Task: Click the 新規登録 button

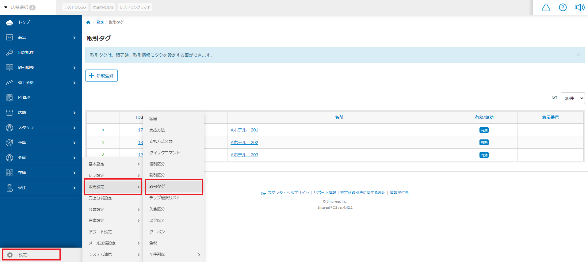Action: click(x=101, y=76)
